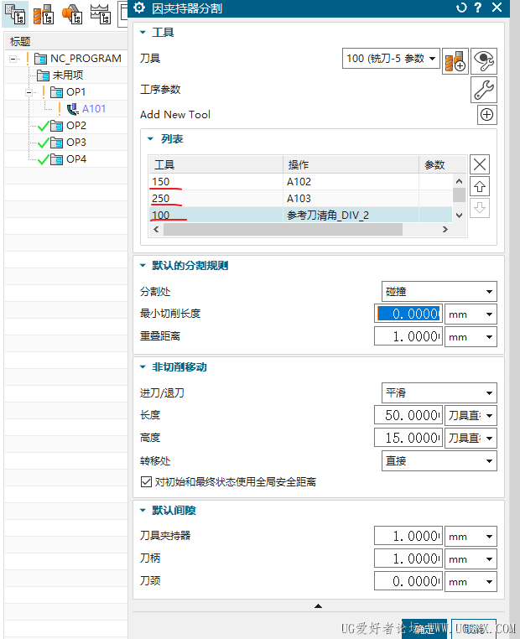The height and width of the screenshot is (639, 520).
Task: Select list row with tool 150
Action: pyautogui.click(x=300, y=182)
